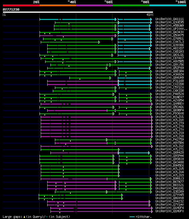This screenshot has height=219, width=189.
Task: Click the UniRef100_O04232 label
Action: pyautogui.click(x=170, y=202)
